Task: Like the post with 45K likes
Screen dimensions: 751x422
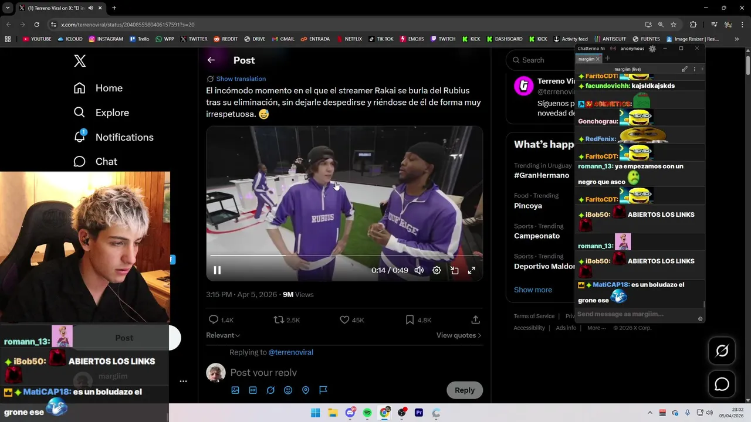Action: point(344,319)
